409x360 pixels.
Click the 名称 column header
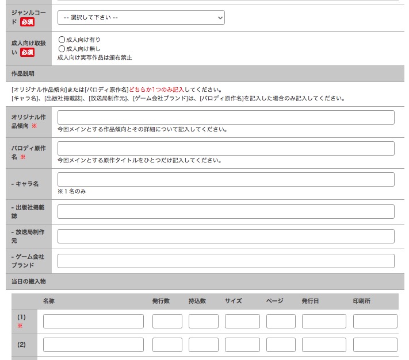pos(49,301)
